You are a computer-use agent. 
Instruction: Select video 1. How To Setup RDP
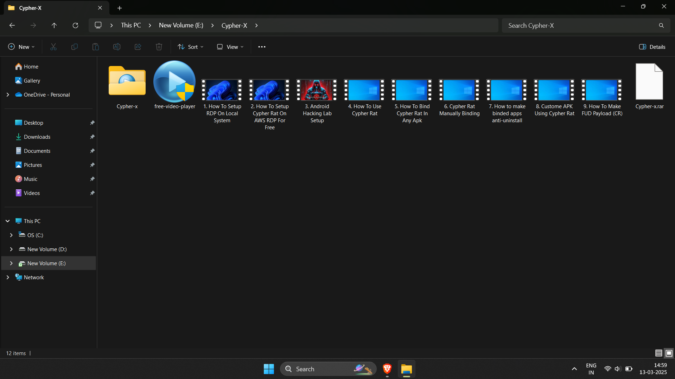point(222,101)
